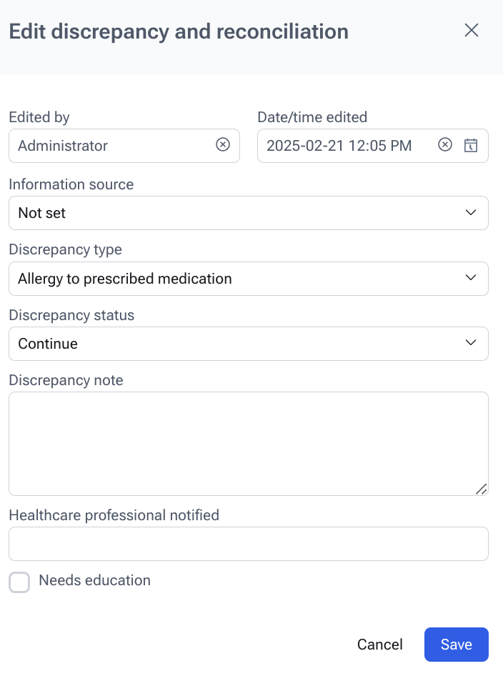Viewport: 503px width, 676px height.
Task: Clear the Date/time edited value
Action: pyautogui.click(x=445, y=145)
